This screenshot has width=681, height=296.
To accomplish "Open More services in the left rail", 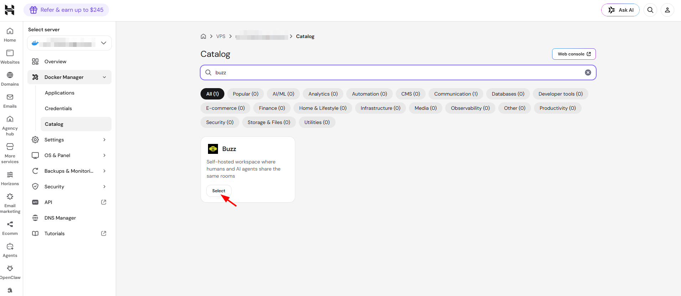I will [10, 153].
